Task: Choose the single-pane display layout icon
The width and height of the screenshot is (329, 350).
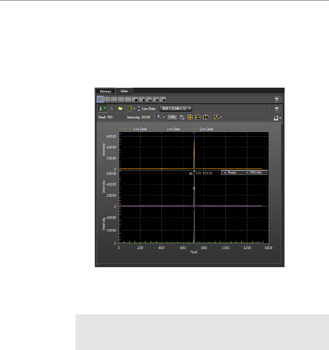Action: click(x=100, y=99)
